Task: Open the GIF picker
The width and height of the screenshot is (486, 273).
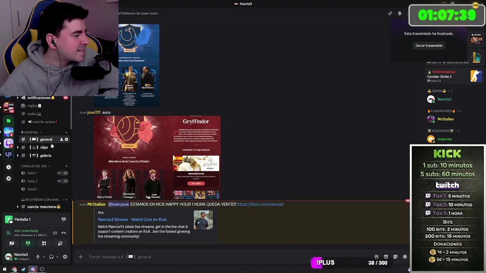Action: 386,257
